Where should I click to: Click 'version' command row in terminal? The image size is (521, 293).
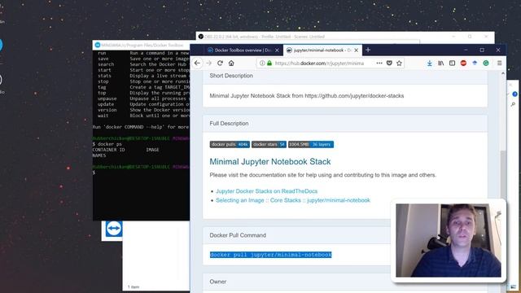click(143, 110)
